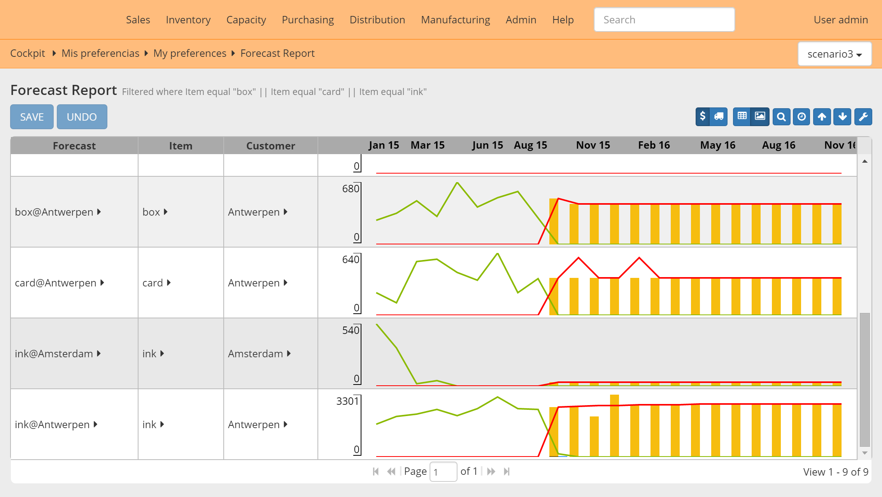Open the Manufacturing menu
The width and height of the screenshot is (882, 497).
[455, 20]
